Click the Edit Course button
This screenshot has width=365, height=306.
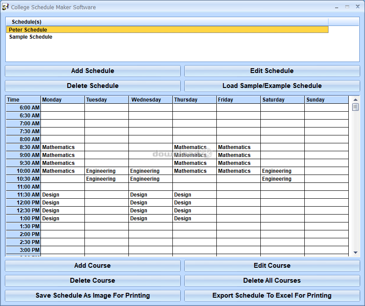click(272, 266)
